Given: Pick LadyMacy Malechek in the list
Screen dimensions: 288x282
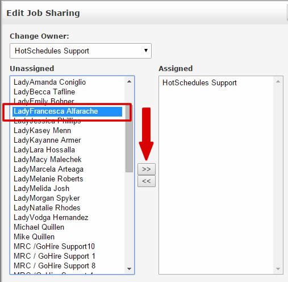Looking at the screenshot, I should tap(48, 160).
